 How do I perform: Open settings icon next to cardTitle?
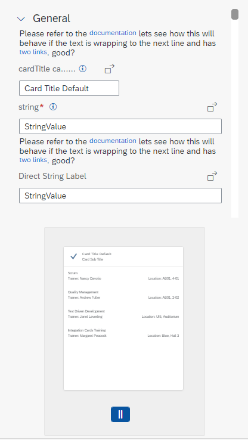point(110,69)
